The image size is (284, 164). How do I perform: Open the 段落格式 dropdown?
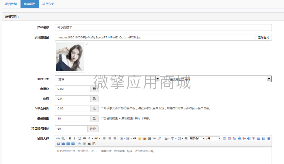click(196, 139)
